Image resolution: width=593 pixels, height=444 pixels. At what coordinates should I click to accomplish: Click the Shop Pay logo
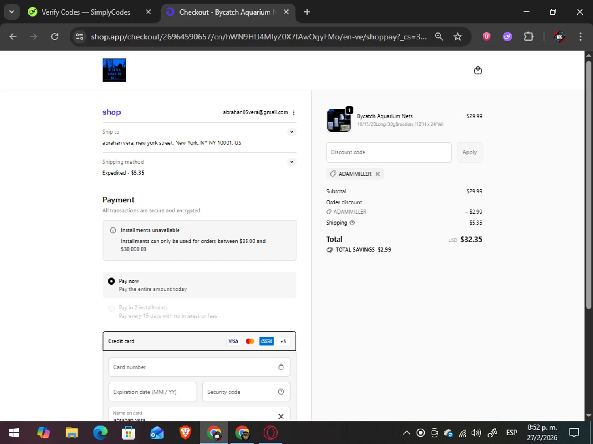click(111, 112)
